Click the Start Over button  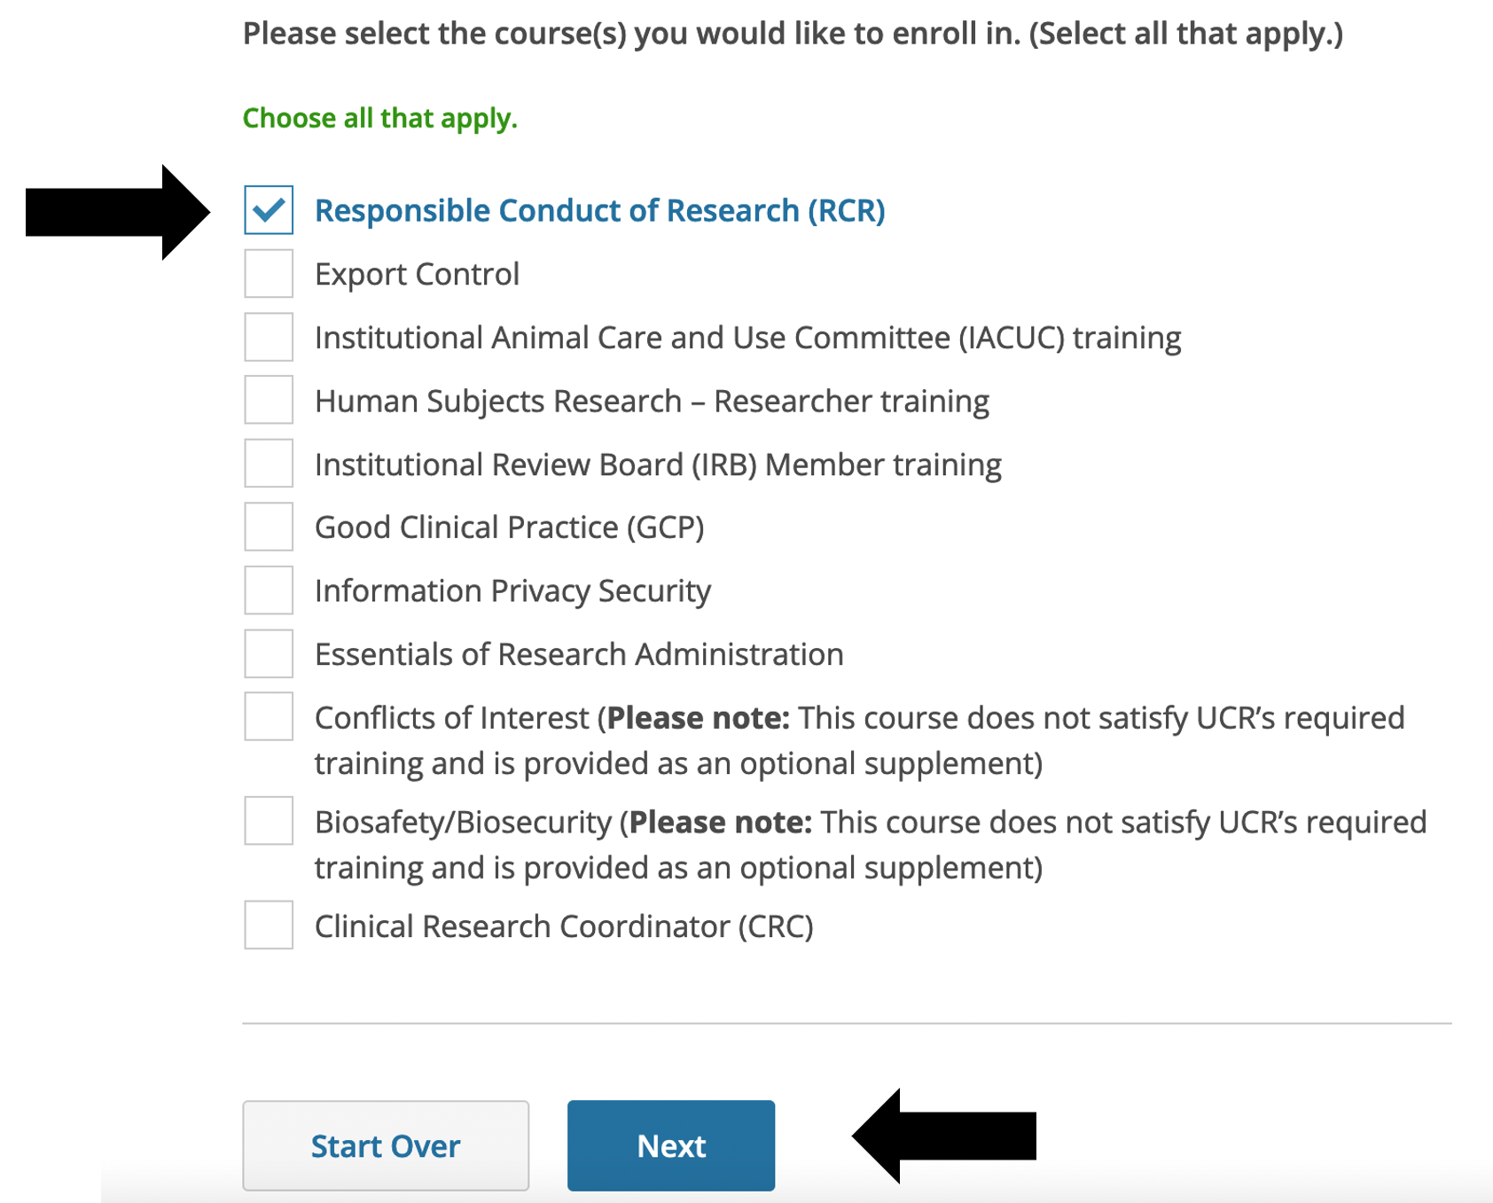point(386,1145)
